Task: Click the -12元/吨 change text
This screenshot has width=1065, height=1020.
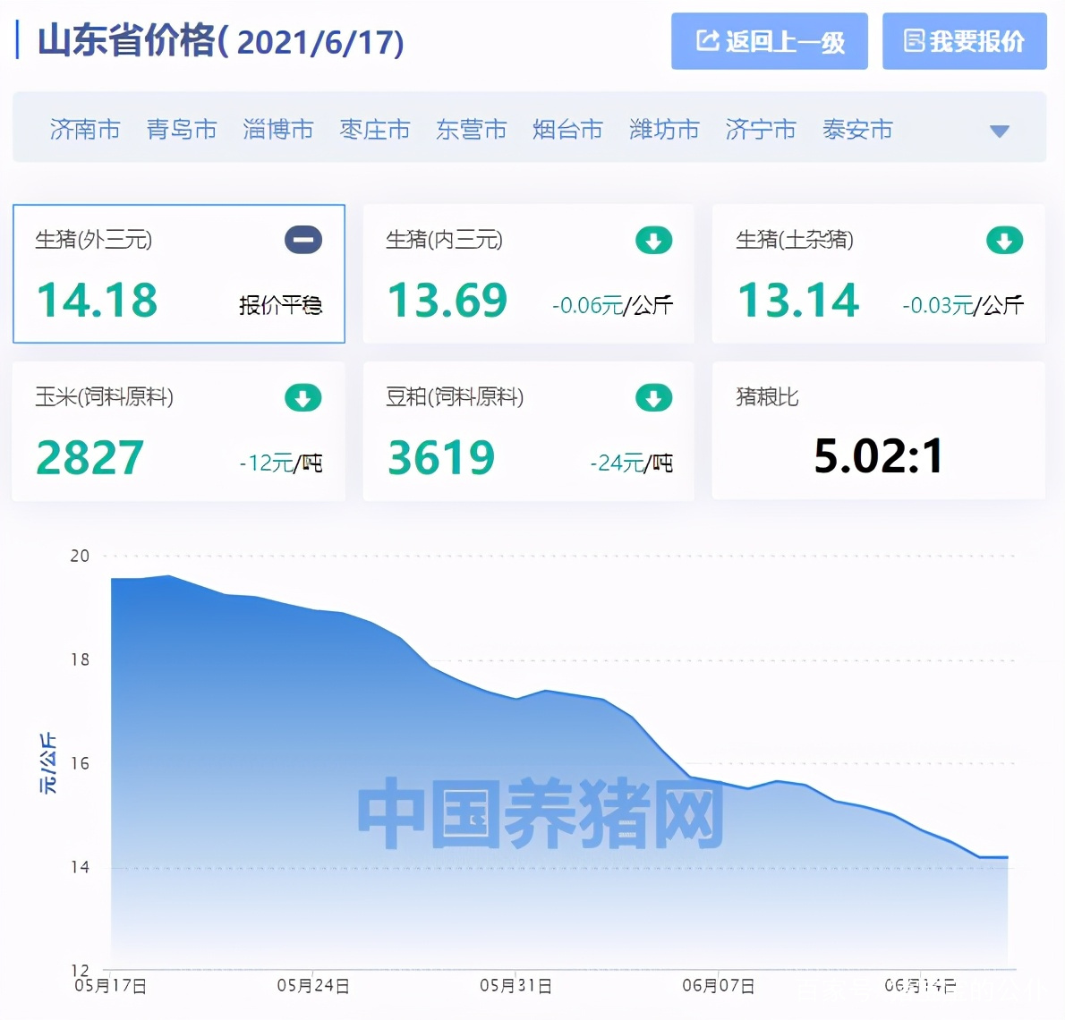Action: pos(280,463)
